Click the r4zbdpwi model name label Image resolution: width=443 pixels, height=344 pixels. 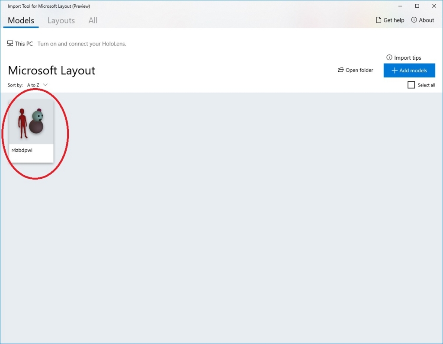click(22, 151)
